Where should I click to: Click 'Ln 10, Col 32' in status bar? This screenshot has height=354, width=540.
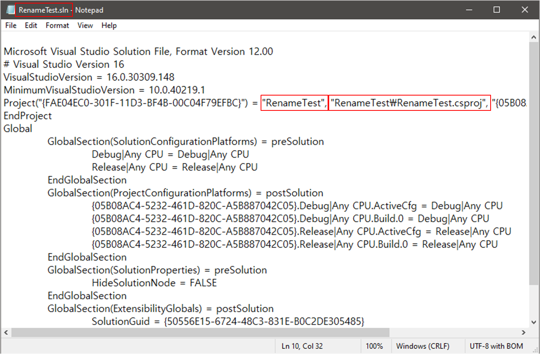point(302,346)
